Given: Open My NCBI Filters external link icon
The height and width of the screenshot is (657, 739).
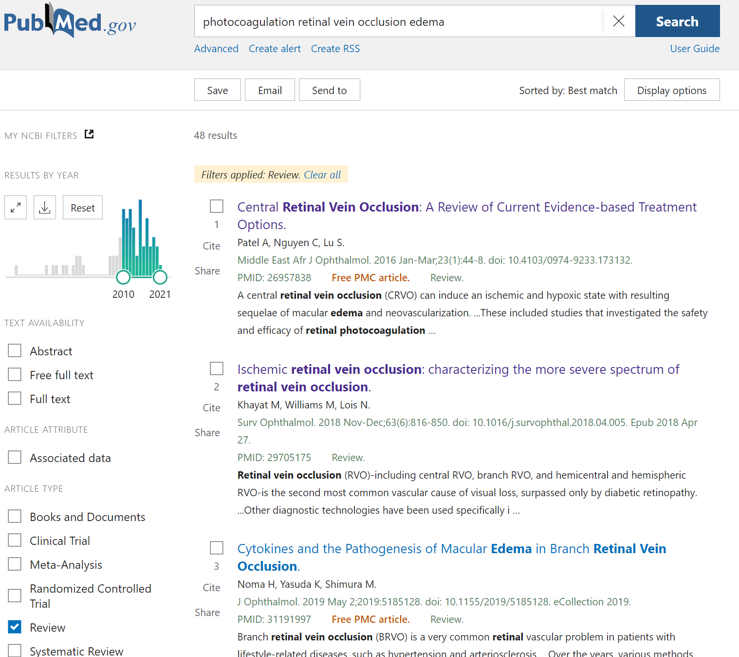Looking at the screenshot, I should click(x=89, y=134).
